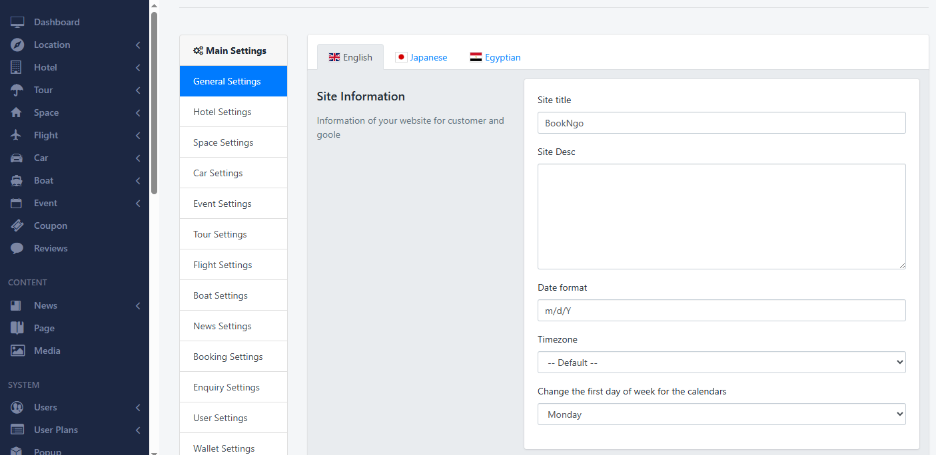Viewport: 936px width, 455px height.
Task: Click the Site title input field
Action: pos(721,123)
